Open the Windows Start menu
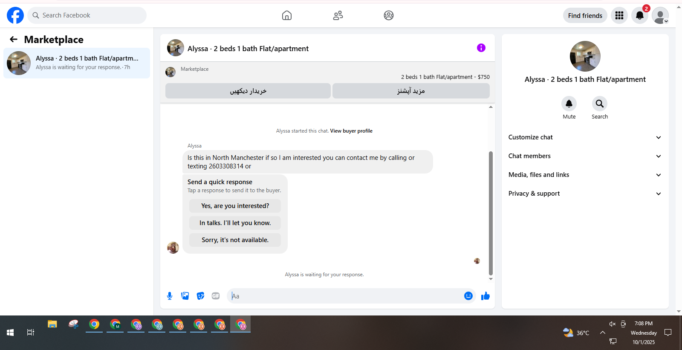 [x=10, y=333]
